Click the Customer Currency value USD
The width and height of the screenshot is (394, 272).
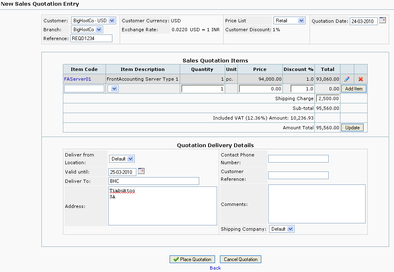176,21
